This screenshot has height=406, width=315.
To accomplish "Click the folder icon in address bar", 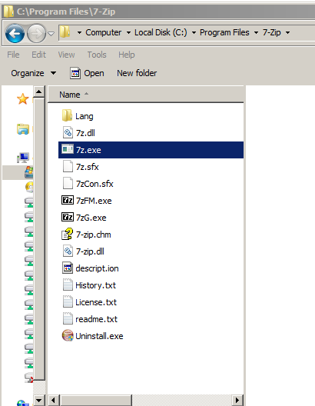I will [65, 32].
